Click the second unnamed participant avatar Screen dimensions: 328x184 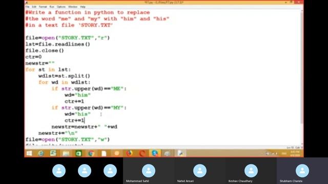[x=85, y=171]
